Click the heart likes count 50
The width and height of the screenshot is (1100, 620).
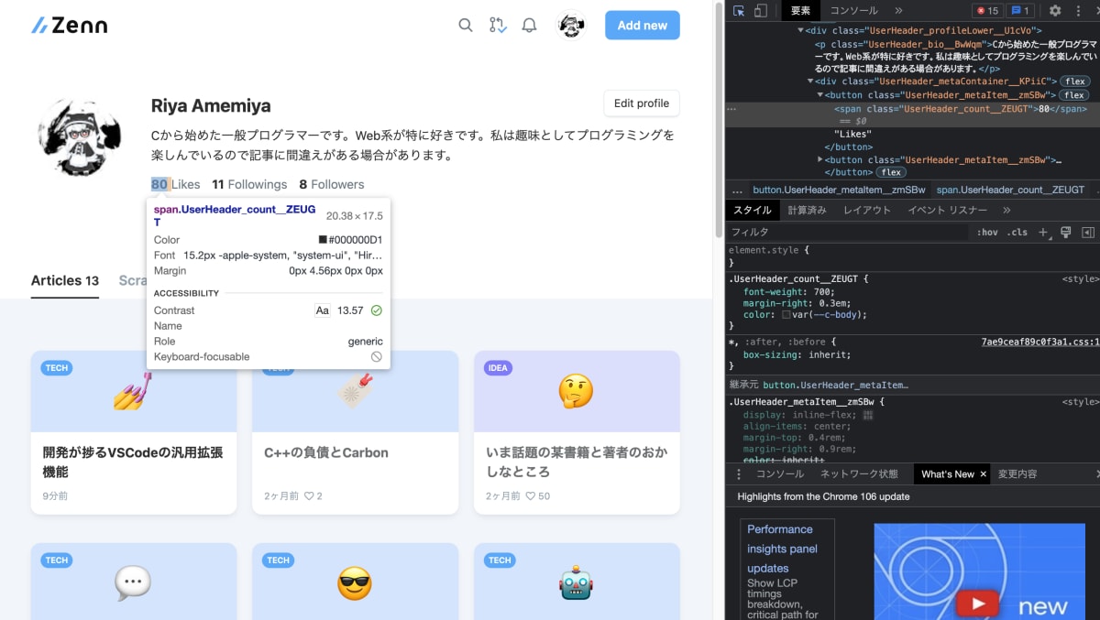(x=538, y=496)
